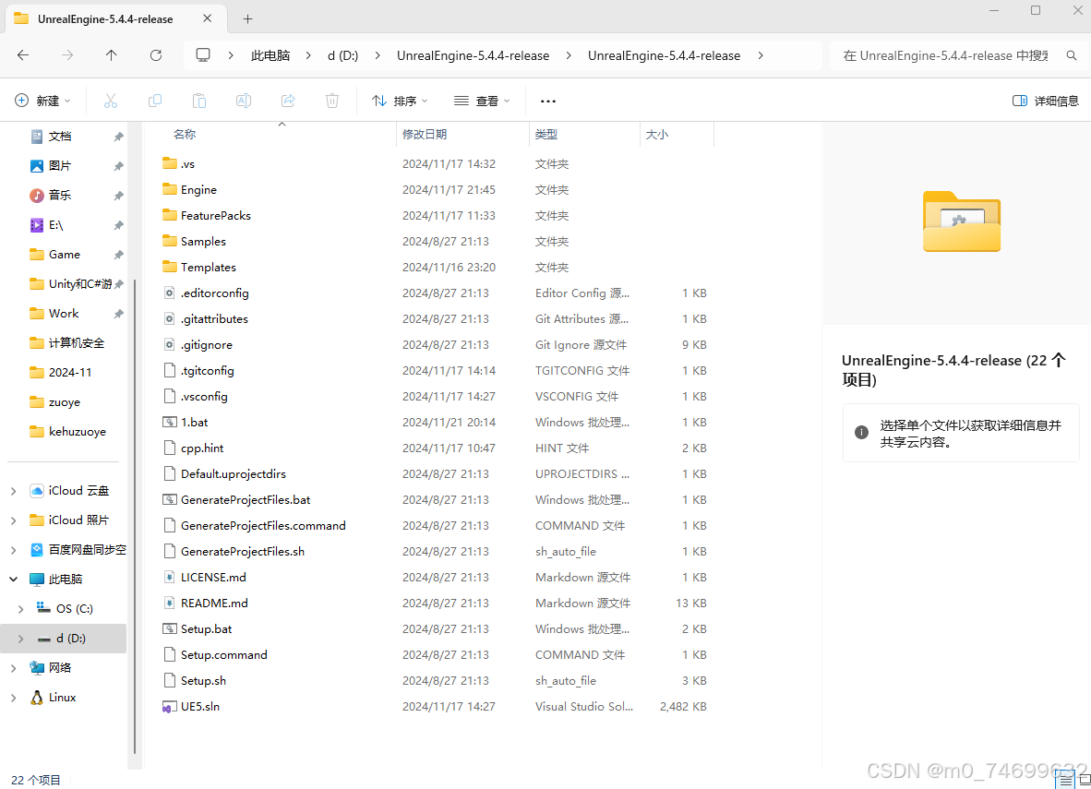The width and height of the screenshot is (1091, 789).
Task: Select the README.md file
Action: (214, 604)
